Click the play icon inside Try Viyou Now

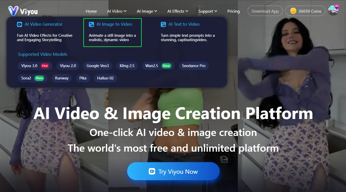152,171
